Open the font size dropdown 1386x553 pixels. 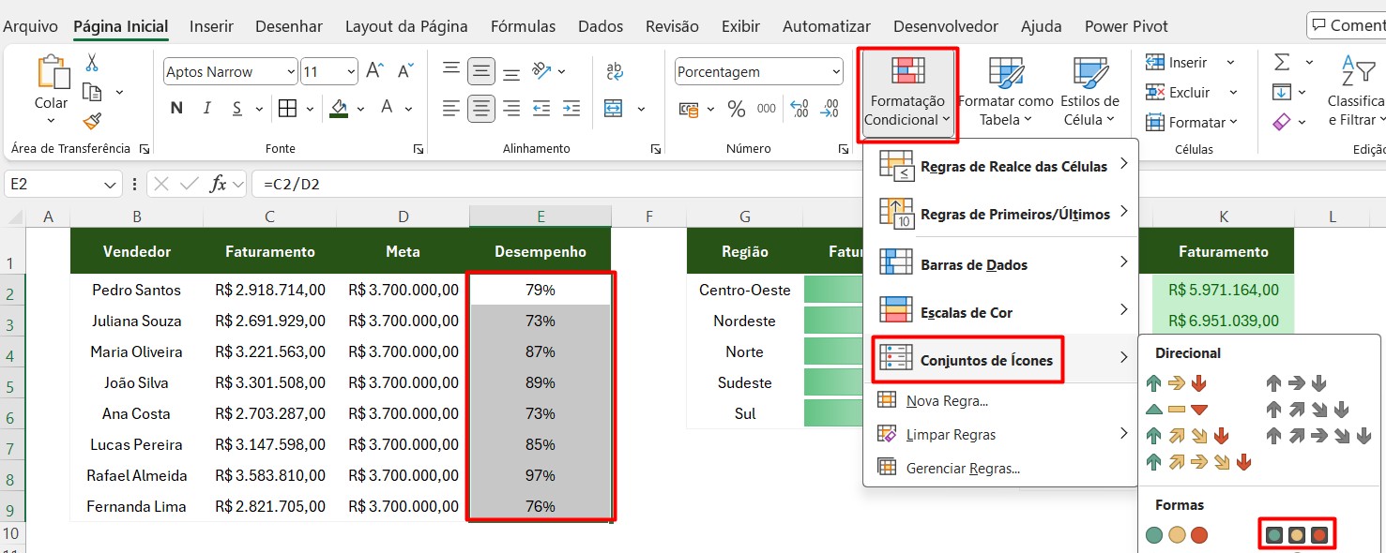tap(351, 71)
